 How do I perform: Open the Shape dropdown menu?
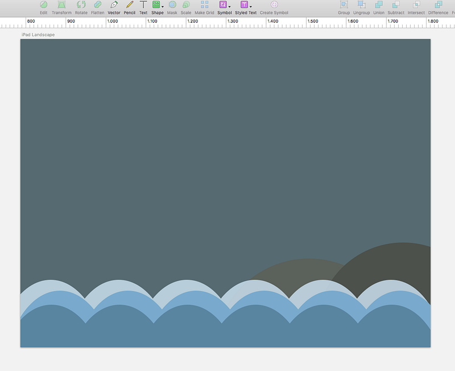163,6
